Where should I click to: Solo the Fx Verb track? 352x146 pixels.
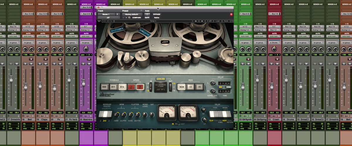tap(69, 63)
